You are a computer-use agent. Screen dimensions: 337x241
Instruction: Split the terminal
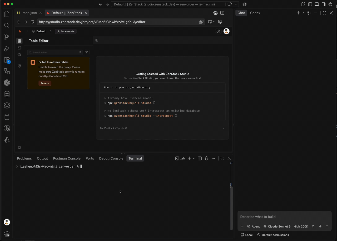tap(200, 158)
